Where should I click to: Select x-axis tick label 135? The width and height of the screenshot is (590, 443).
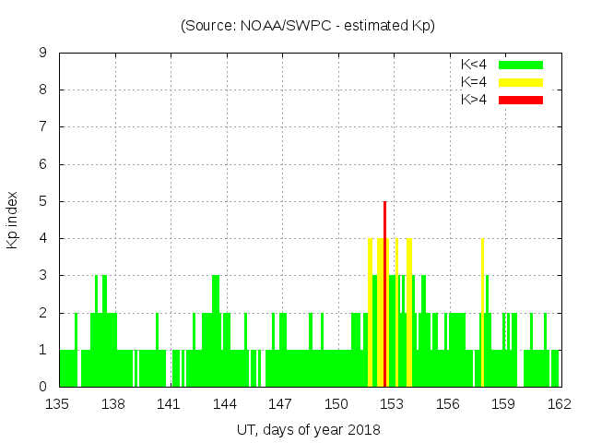[59, 404]
